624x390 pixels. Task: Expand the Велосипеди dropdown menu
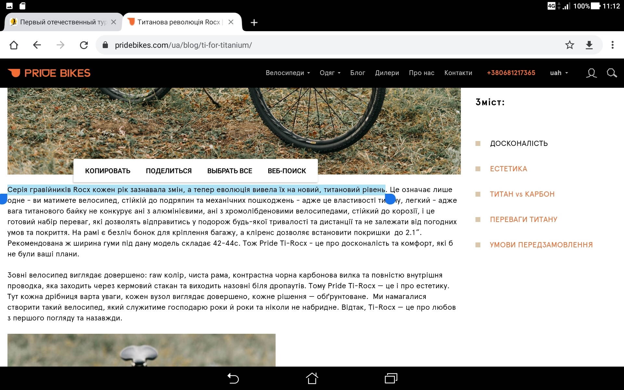288,73
